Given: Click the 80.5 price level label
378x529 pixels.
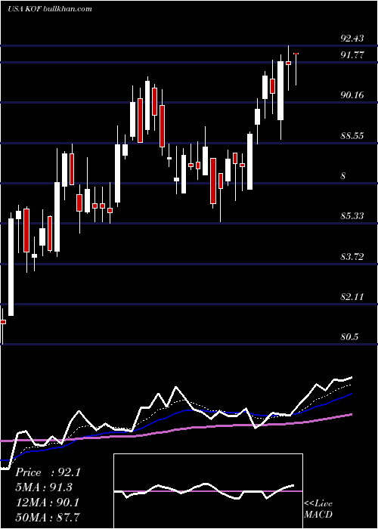Looking at the screenshot, I should (349, 337).
